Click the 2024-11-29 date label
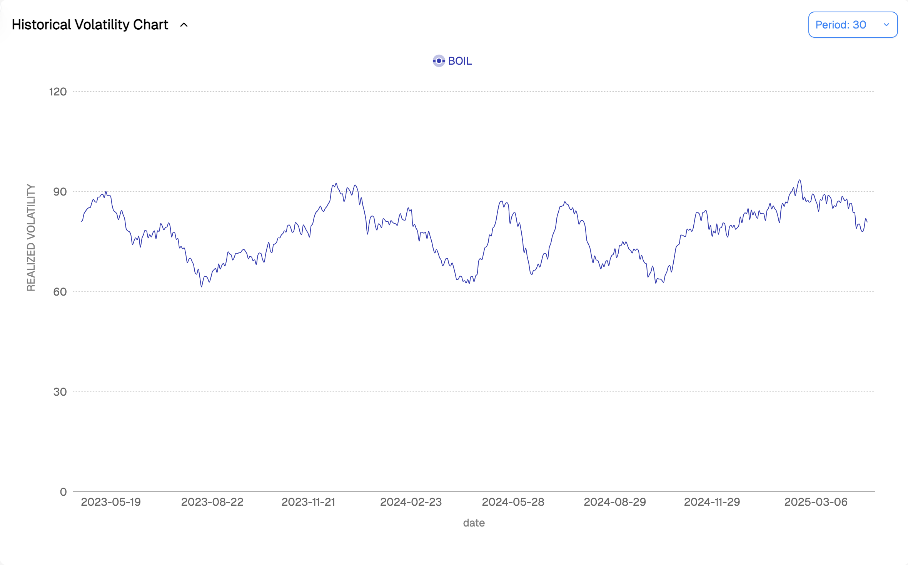The height and width of the screenshot is (565, 908). point(712,502)
